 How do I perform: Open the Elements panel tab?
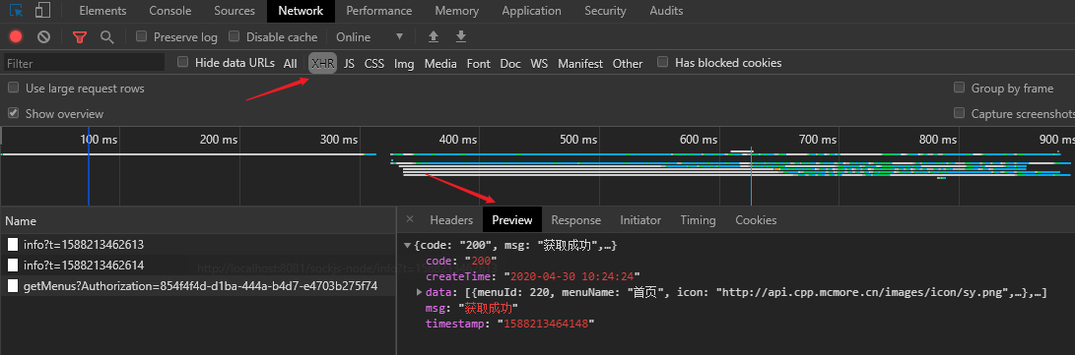click(102, 11)
